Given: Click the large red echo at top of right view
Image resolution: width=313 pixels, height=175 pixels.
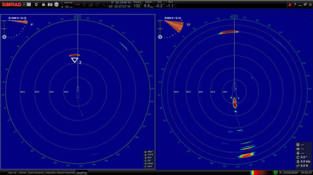Looking at the screenshot, I should (228, 32).
